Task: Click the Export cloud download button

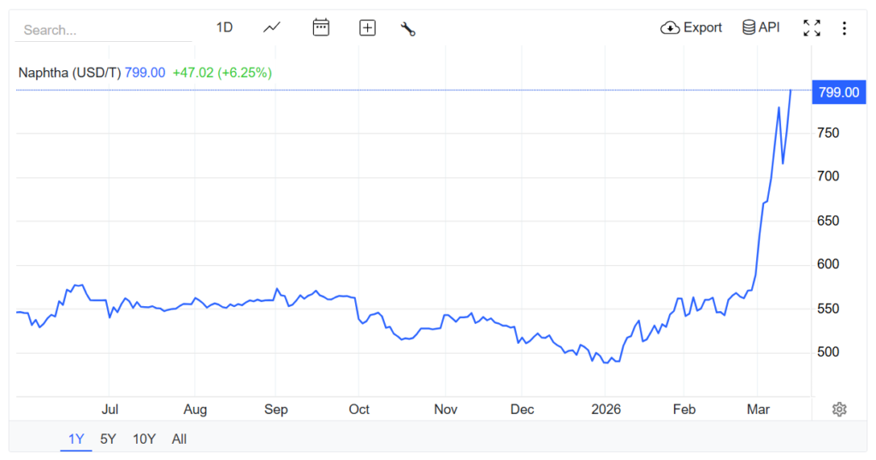Action: click(691, 27)
